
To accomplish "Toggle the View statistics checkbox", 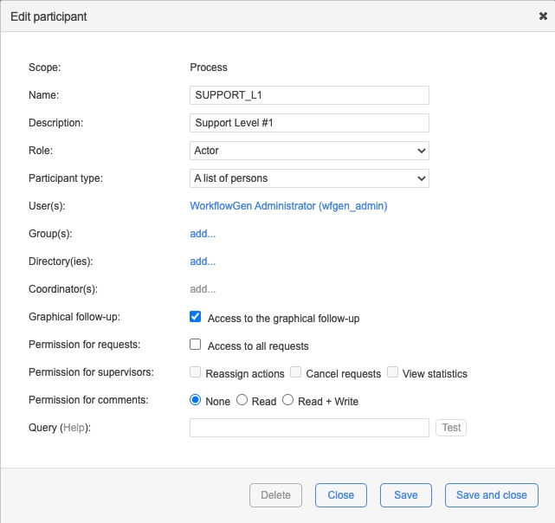I will point(393,373).
